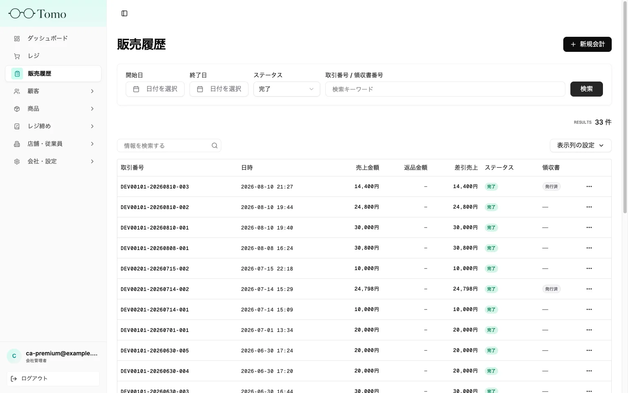Click ca-premium@example account name
Screen dimensions: 628x393
coord(62,353)
